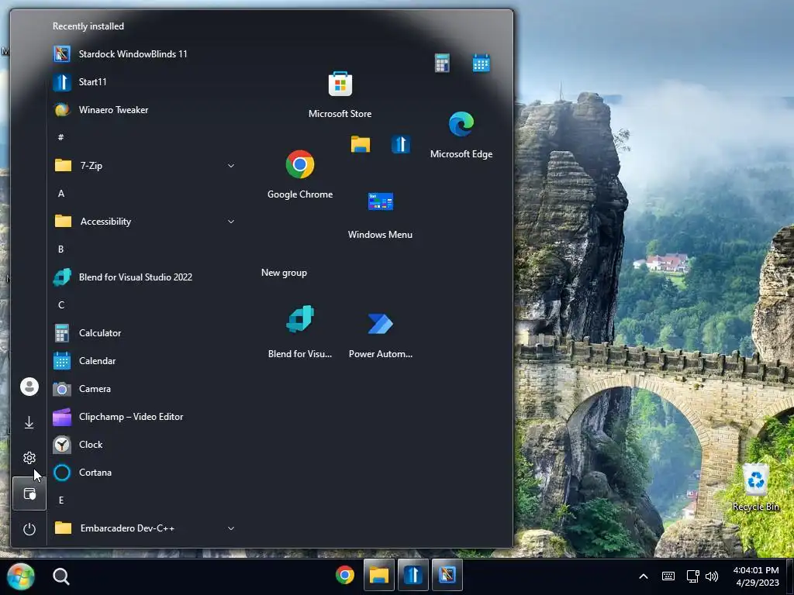
Task: Click the B section header letter
Action: pos(60,249)
